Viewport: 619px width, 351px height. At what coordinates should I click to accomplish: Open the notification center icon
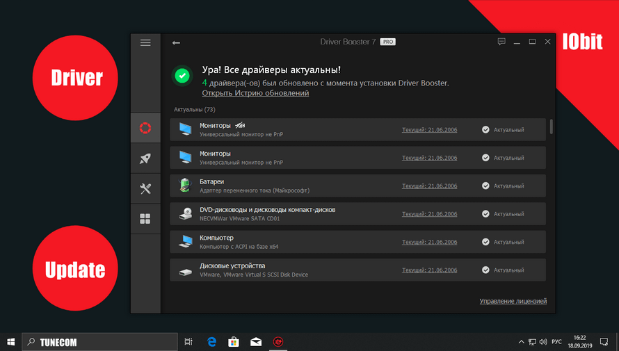coord(604,341)
